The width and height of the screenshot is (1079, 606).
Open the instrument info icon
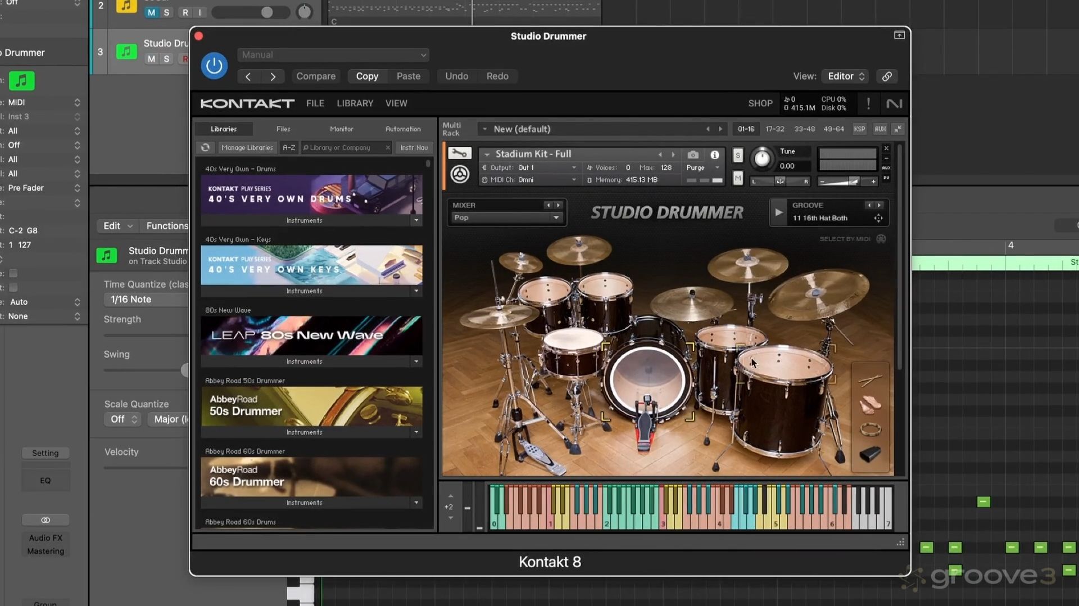point(714,155)
